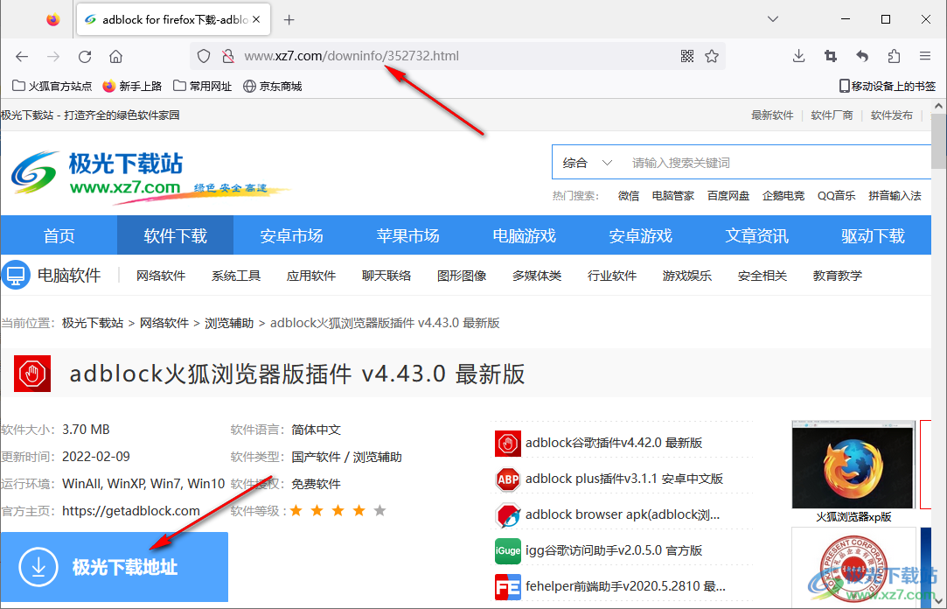This screenshot has height=609, width=947.
Task: Click the adblock red hand software icon
Action: click(x=32, y=374)
